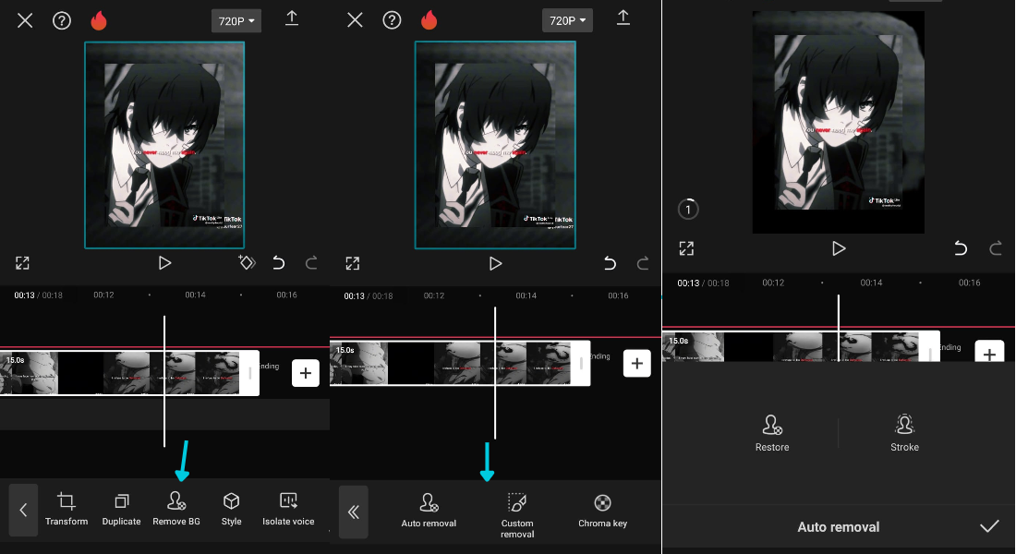
Task: Undo last action in the right panel
Action: pyautogui.click(x=961, y=248)
